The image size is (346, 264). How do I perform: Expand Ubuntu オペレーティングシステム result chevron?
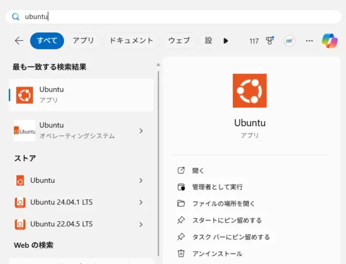(x=141, y=131)
